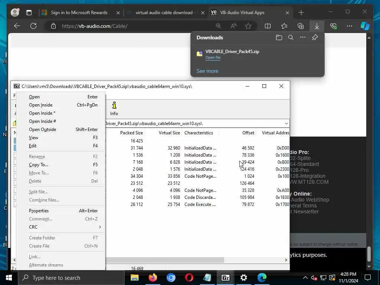Viewport: 380px width, 285px height.
Task: Click the Info toolbar icon in 7-Zip
Action: [x=114, y=109]
